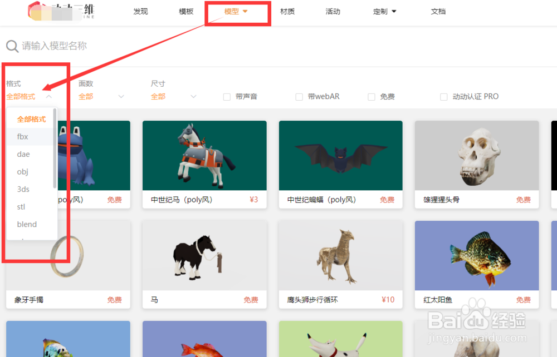Open the 材质 navigation item

[287, 11]
